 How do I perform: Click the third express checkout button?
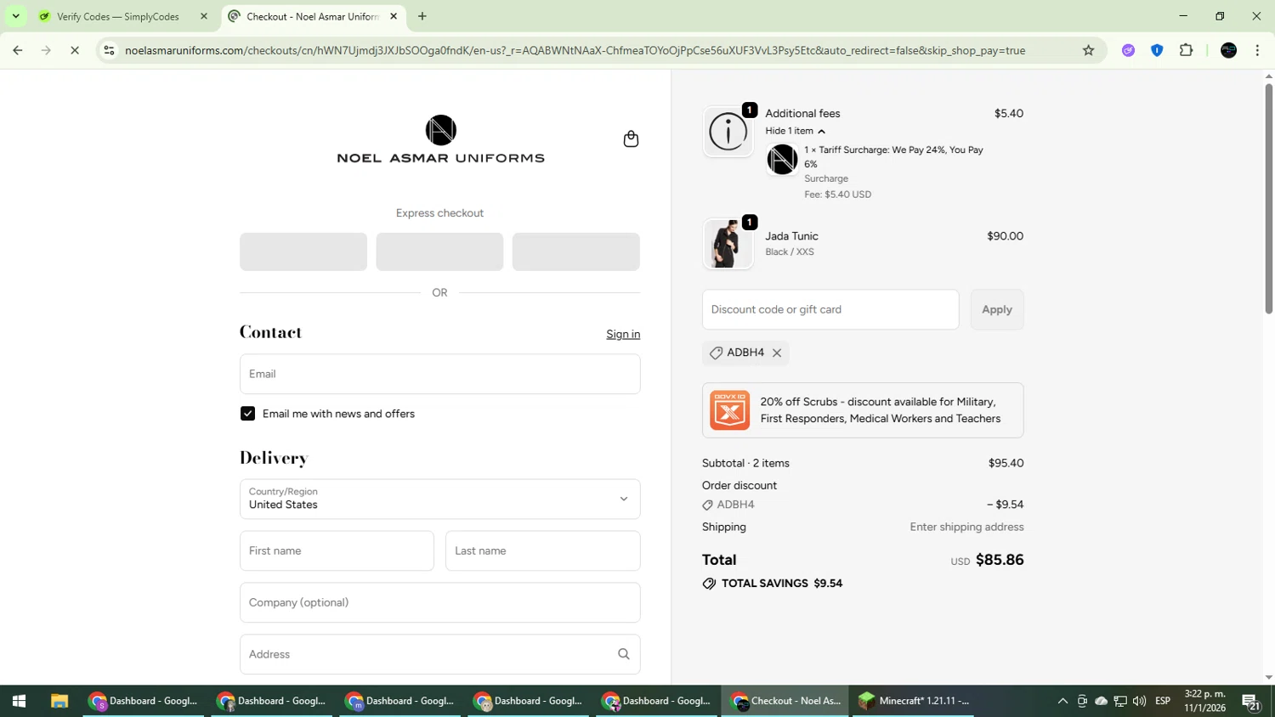pyautogui.click(x=575, y=251)
